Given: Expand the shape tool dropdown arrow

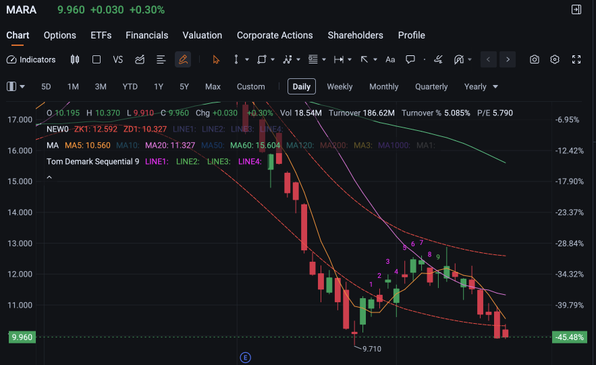Looking at the screenshot, I should pos(273,59).
